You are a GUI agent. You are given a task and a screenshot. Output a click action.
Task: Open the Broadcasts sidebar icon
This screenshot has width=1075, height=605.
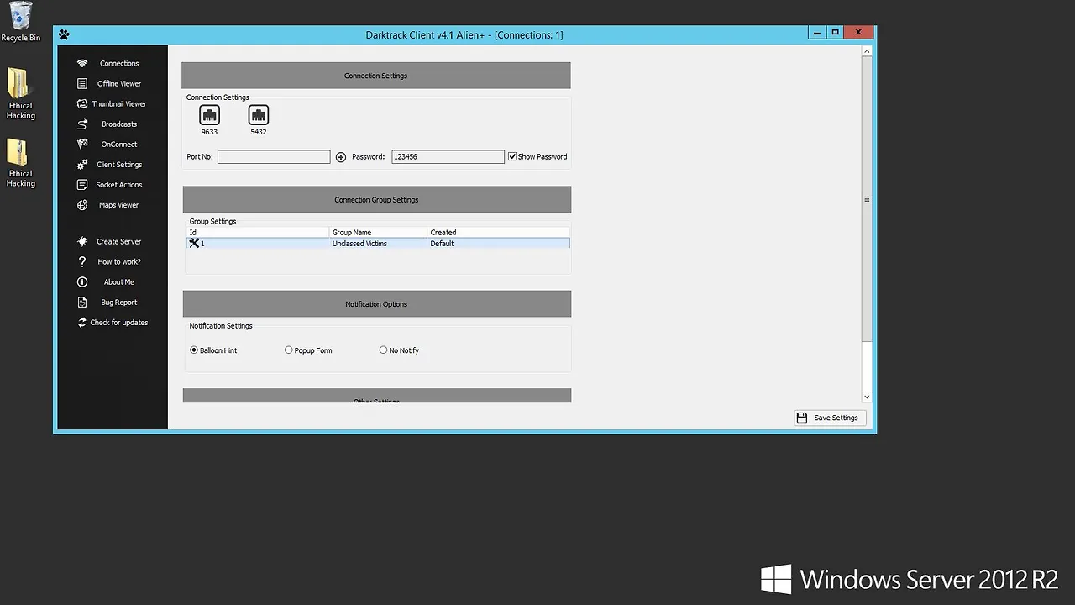coord(82,124)
